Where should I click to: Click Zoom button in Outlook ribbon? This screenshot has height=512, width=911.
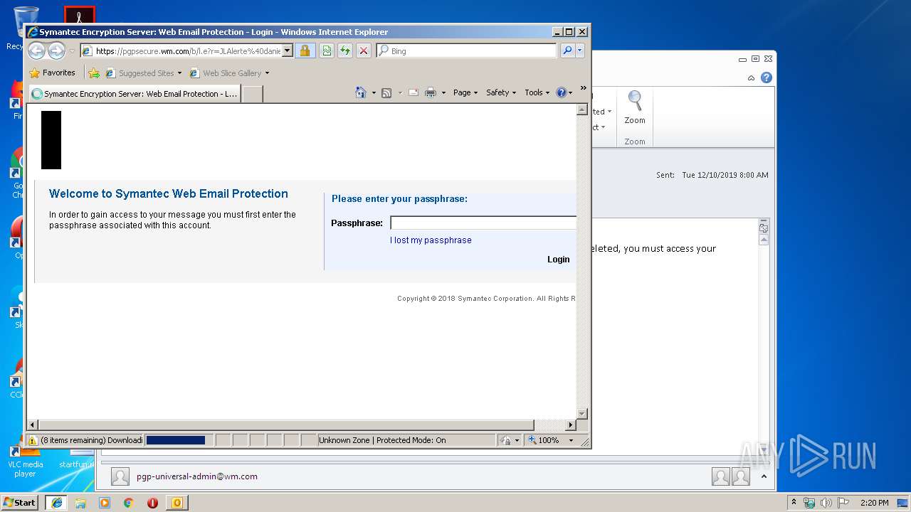[x=635, y=109]
